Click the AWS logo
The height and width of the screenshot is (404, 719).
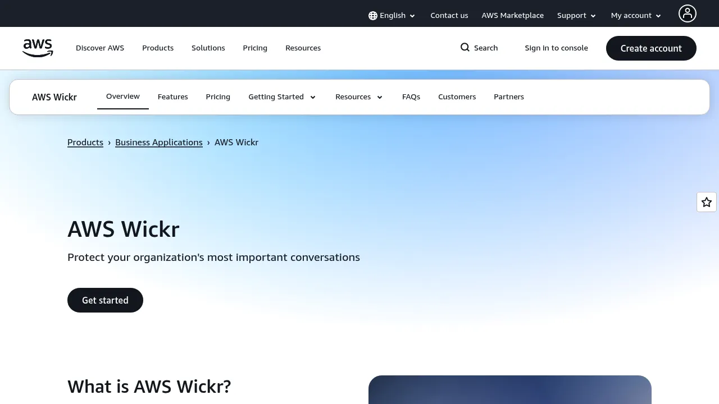(38, 48)
